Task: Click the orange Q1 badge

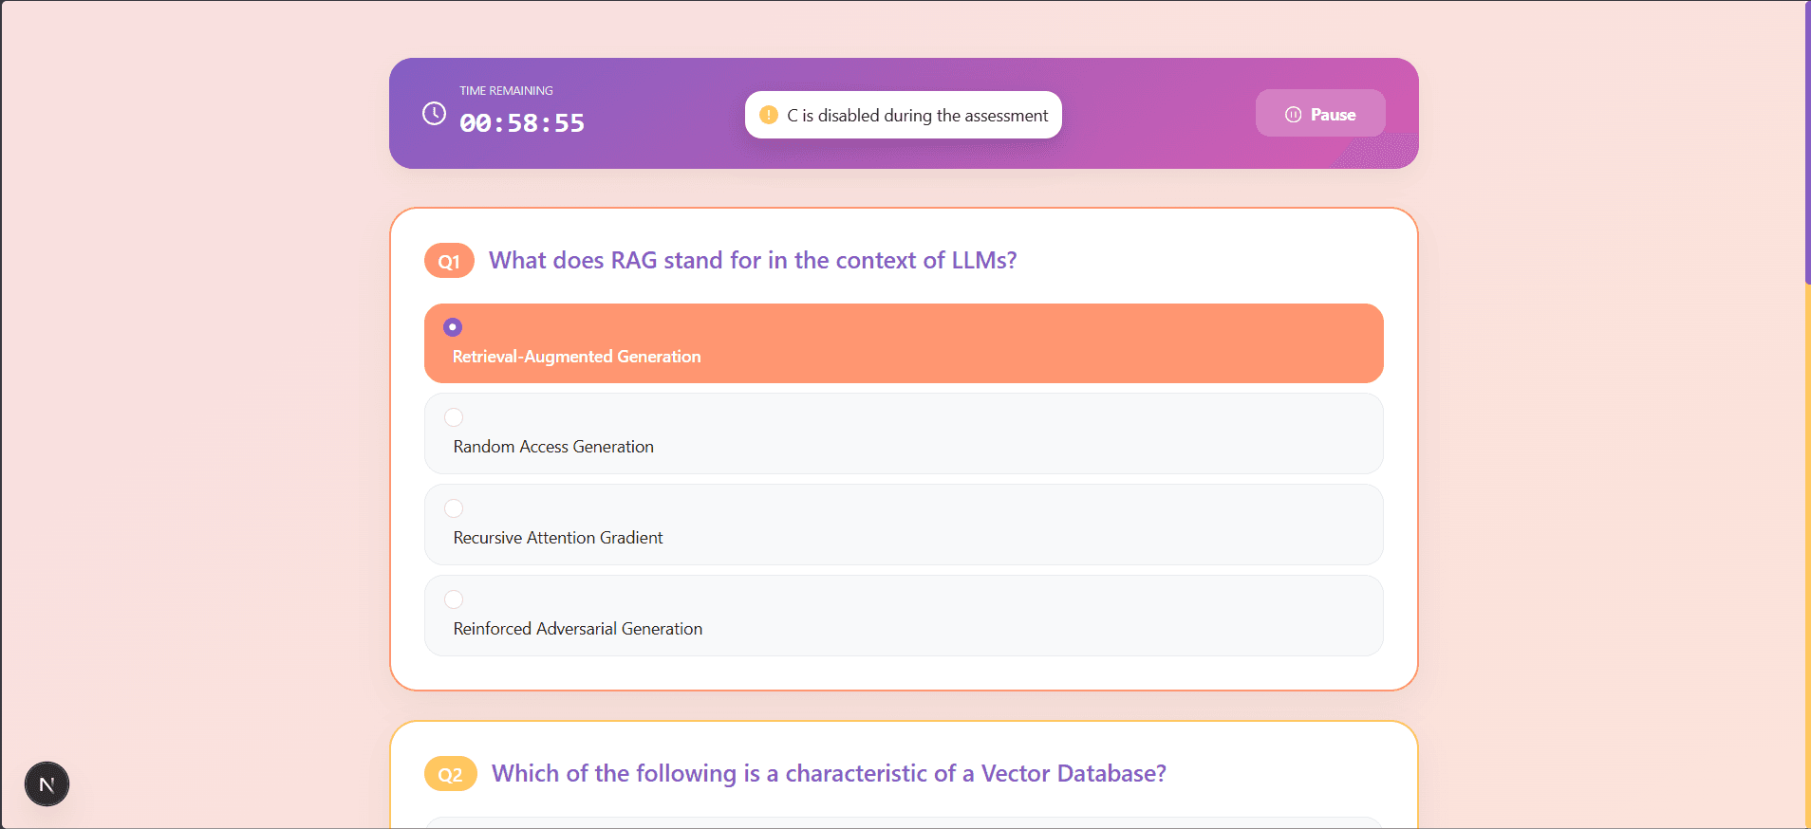Action: 449,262
